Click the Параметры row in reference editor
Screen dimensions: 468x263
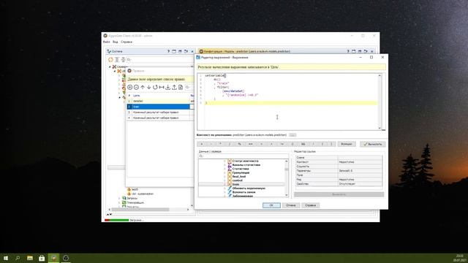pyautogui.click(x=339, y=170)
